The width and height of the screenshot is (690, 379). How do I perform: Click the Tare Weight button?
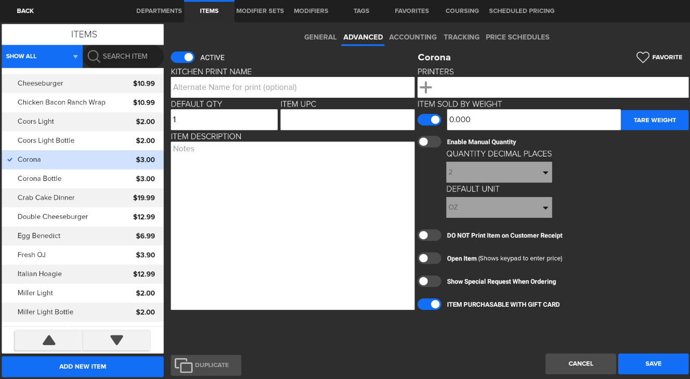(655, 120)
